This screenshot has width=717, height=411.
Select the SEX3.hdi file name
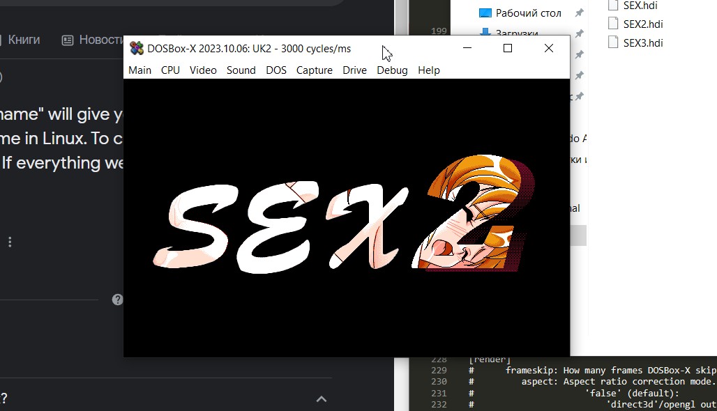[643, 43]
